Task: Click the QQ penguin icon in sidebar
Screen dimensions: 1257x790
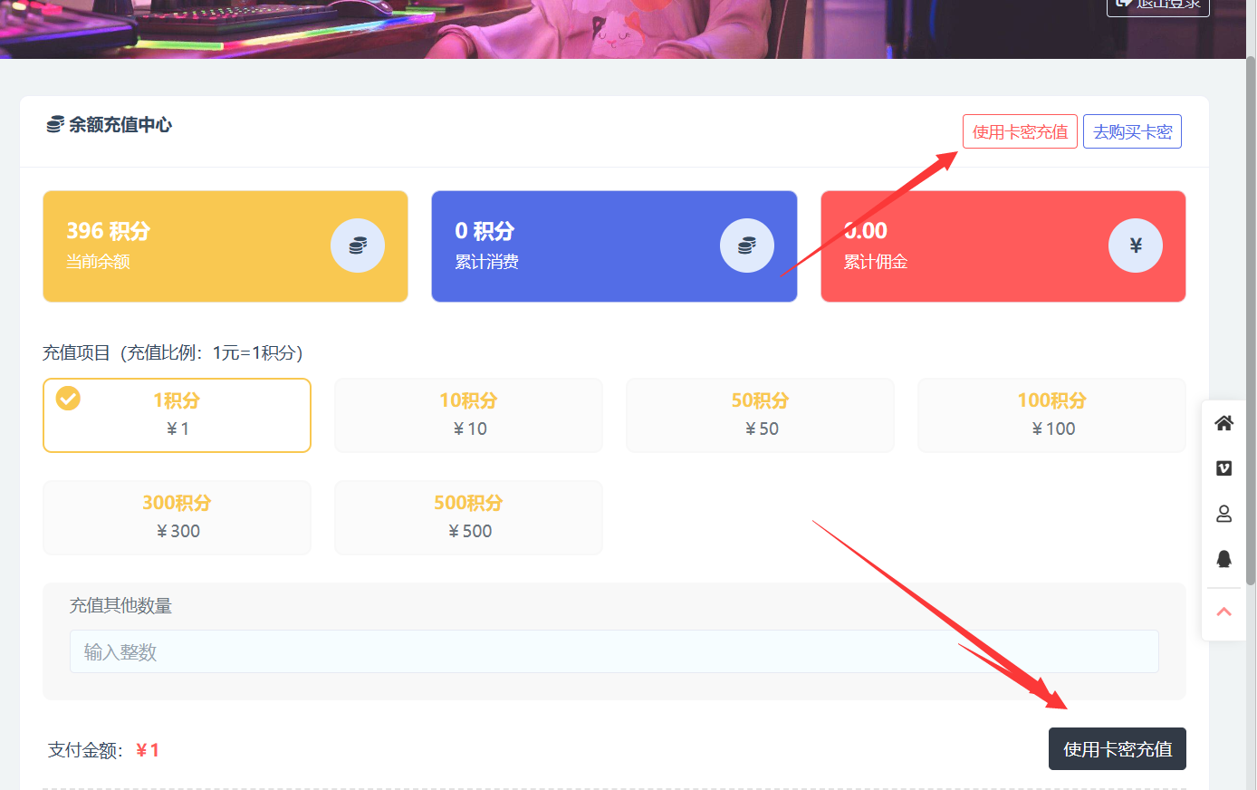Action: [1223, 558]
